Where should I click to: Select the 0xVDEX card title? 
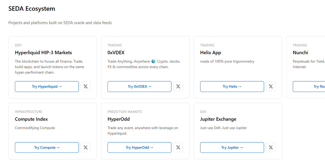click(x=116, y=53)
